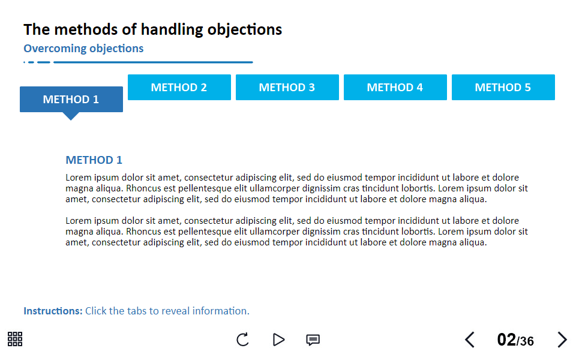The width and height of the screenshot is (576, 354).
Task: Select the active METHOD 1 tab
Action: pyautogui.click(x=71, y=99)
